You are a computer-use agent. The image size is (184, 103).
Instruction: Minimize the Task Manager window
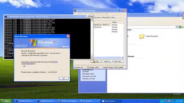click(x=119, y=11)
